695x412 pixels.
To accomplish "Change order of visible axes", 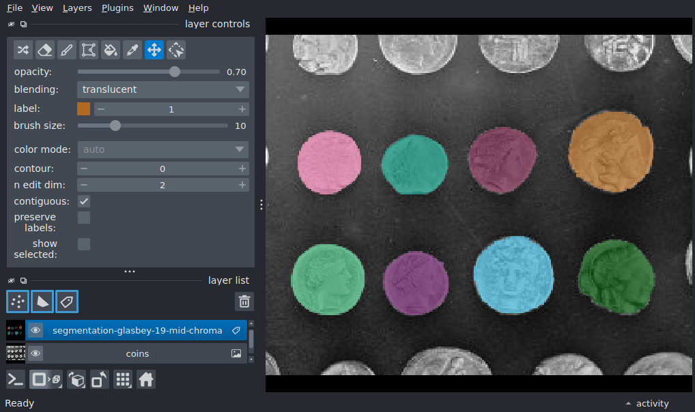I will coord(76,380).
